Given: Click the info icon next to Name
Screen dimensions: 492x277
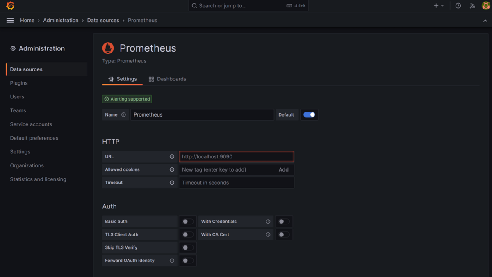Looking at the screenshot, I should tap(123, 115).
